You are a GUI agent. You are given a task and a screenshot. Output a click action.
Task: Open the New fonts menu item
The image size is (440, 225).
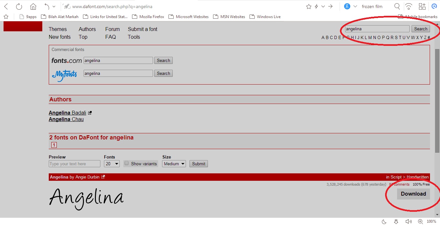pos(60,37)
